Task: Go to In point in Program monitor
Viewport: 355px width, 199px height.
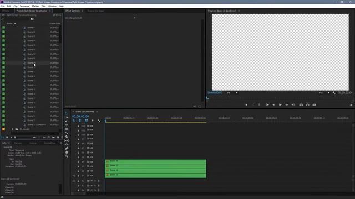Action: (267, 105)
